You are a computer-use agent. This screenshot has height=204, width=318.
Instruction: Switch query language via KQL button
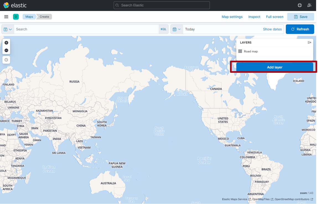(163, 29)
